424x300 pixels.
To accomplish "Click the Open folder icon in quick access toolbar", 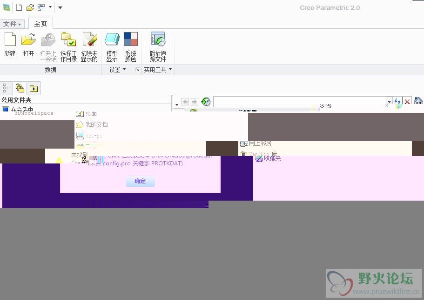I will click(30, 7).
